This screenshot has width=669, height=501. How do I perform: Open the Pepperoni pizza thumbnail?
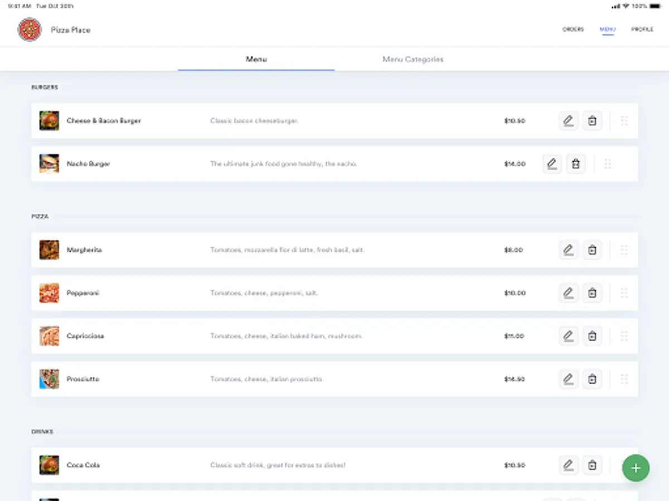(x=49, y=293)
